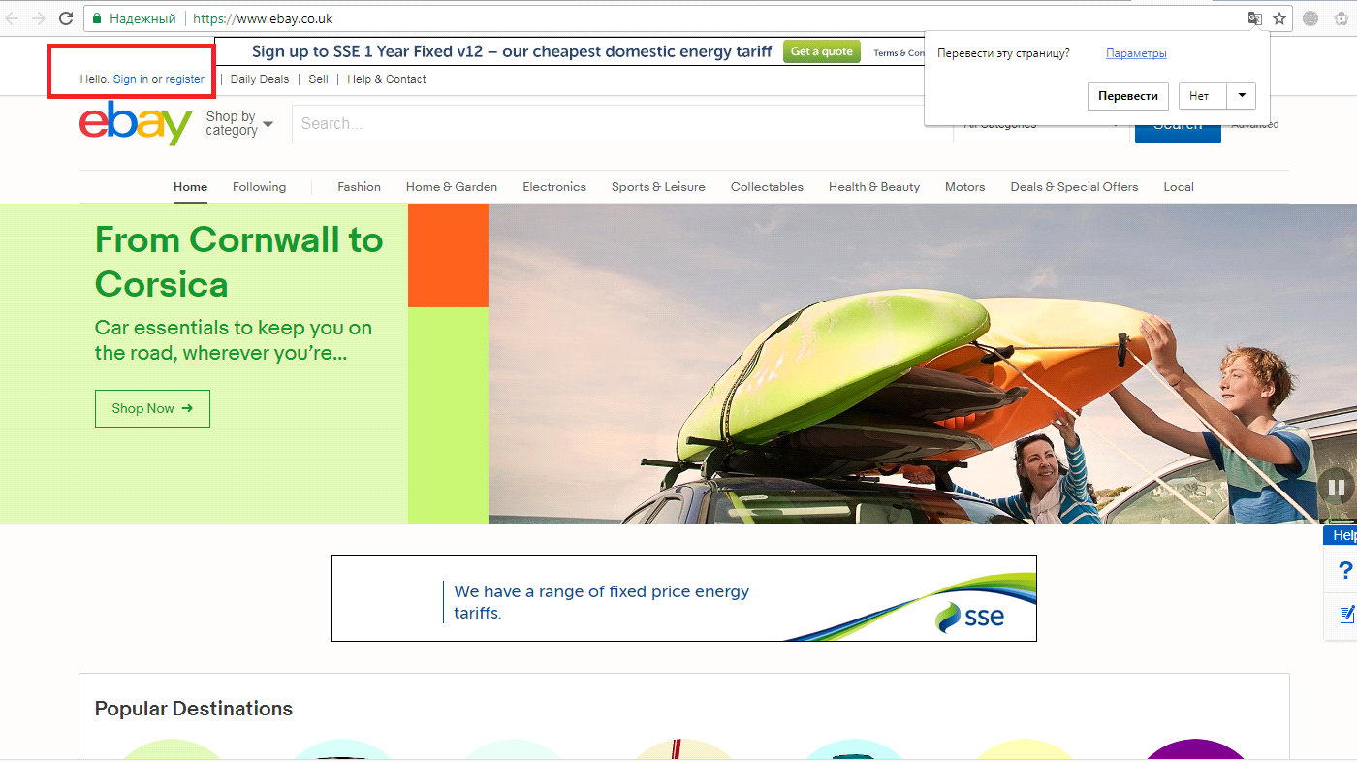Click the Sign in link
Viewport: 1357px width, 762px height.
pyautogui.click(x=131, y=79)
